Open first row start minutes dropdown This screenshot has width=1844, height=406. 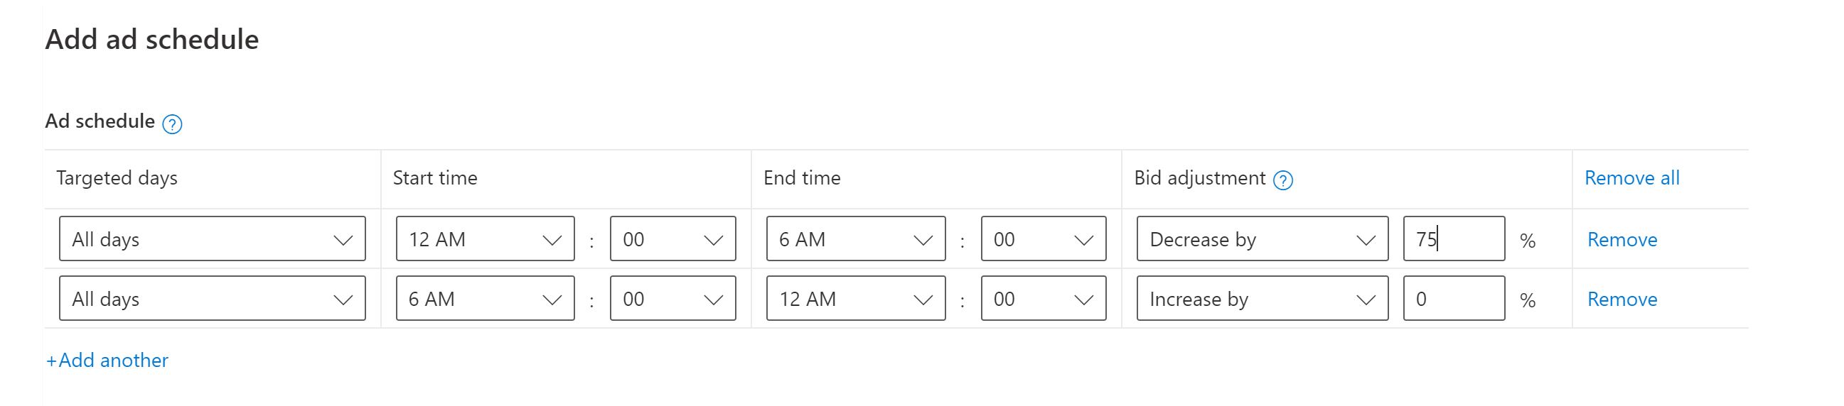[672, 238]
